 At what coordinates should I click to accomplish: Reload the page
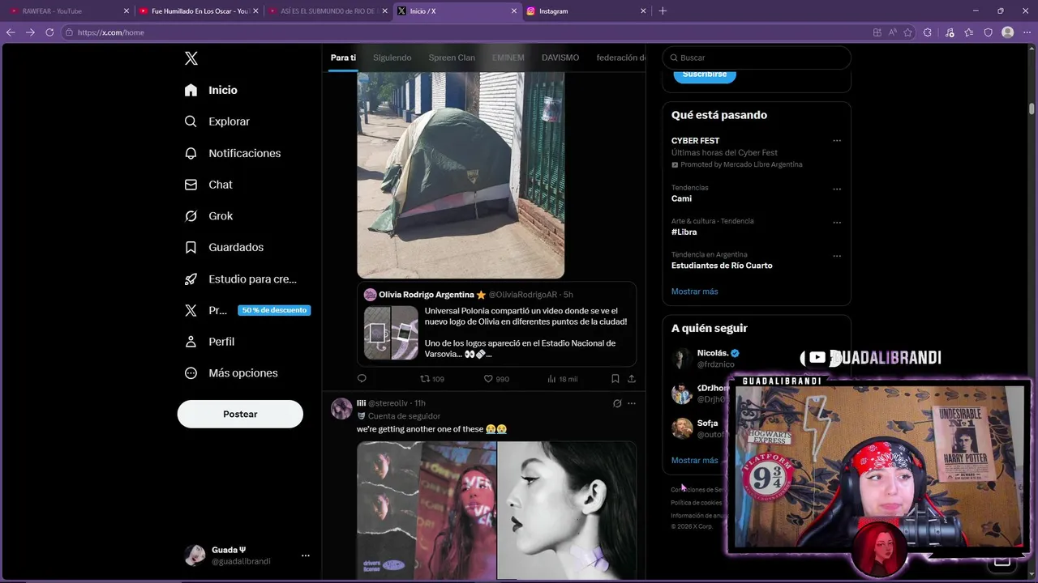(49, 32)
